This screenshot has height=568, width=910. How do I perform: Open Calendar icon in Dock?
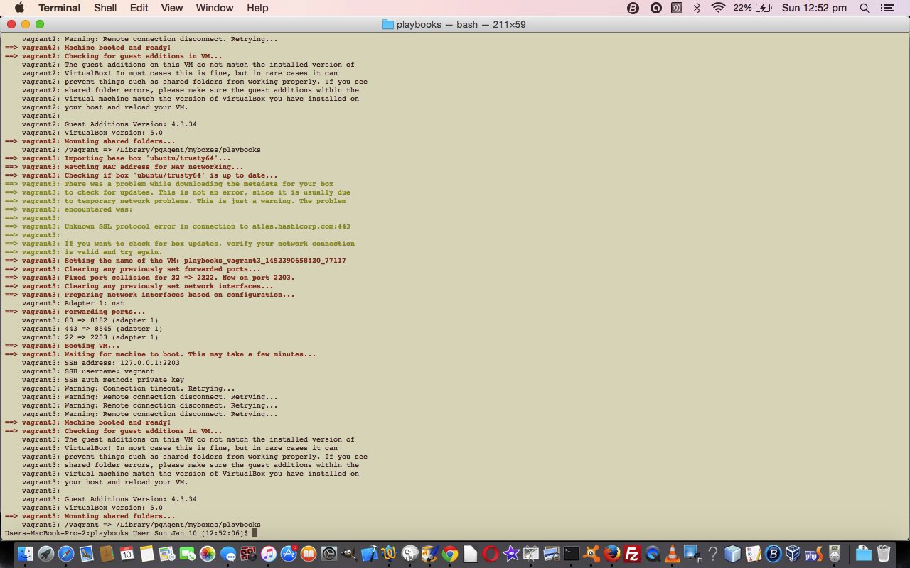[x=127, y=554]
